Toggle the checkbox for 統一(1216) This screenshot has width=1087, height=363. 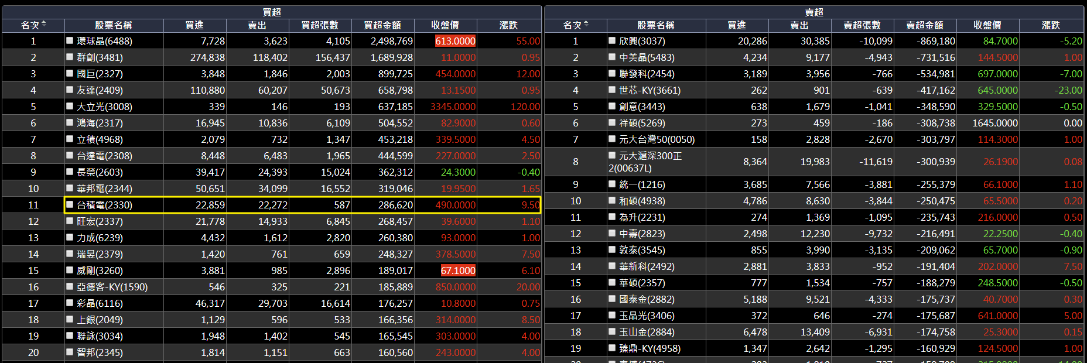(x=612, y=184)
